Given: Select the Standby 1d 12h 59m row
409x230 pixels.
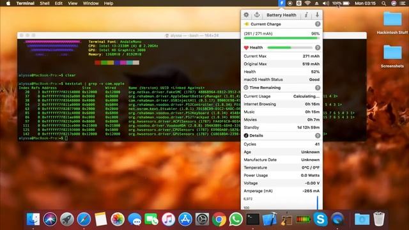Looking at the screenshot, I should [281, 128].
